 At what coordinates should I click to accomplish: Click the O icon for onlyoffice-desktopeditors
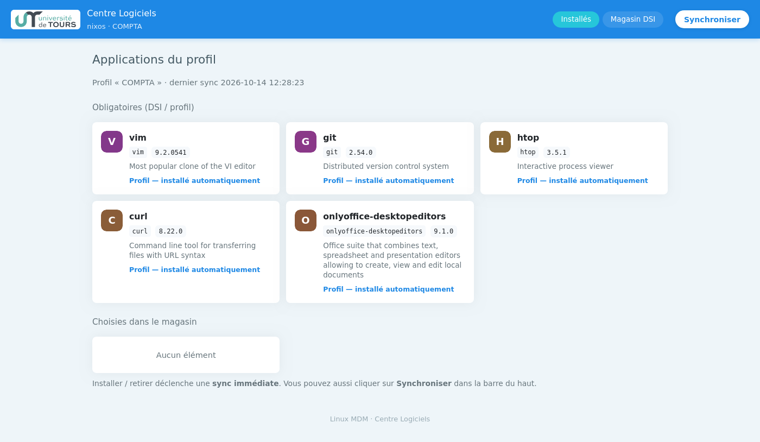306,220
